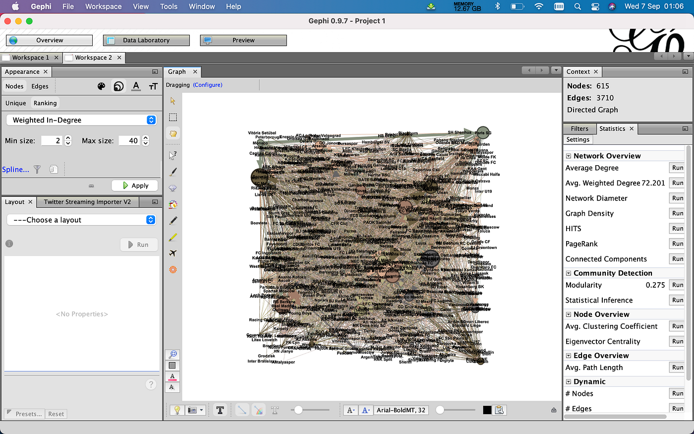Select Unique appearance mode
694x434 pixels.
15,103
